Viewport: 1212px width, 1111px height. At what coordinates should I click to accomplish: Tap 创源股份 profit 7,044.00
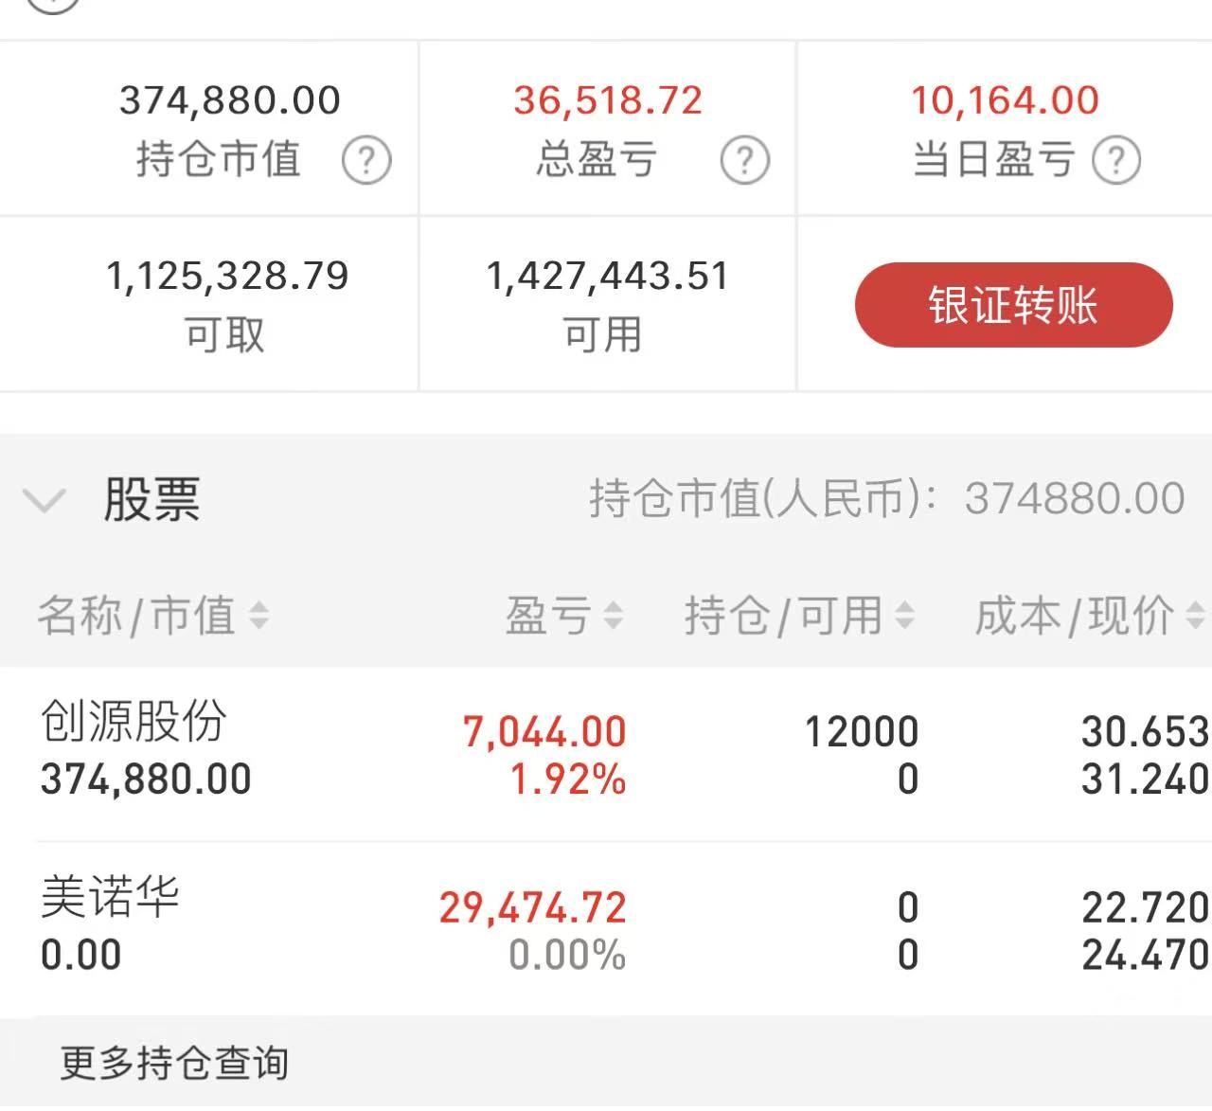point(544,732)
